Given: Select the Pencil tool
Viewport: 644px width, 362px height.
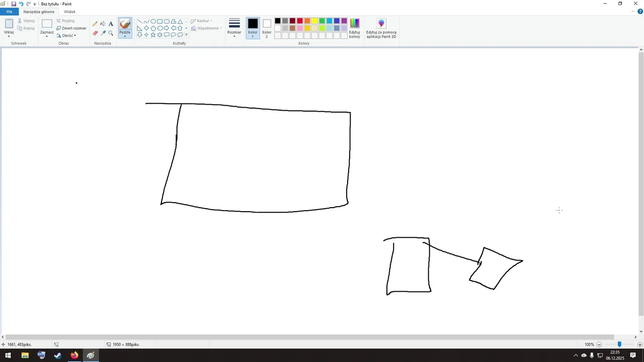Looking at the screenshot, I should [95, 24].
